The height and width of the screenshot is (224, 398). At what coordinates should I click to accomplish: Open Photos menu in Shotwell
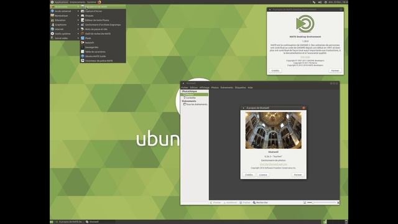215,88
